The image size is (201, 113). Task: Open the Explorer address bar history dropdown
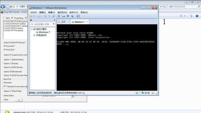point(161,7)
